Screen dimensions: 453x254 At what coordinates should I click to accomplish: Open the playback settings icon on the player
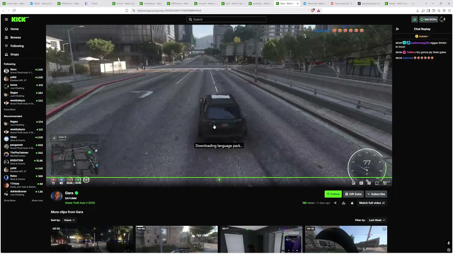[x=385, y=183]
